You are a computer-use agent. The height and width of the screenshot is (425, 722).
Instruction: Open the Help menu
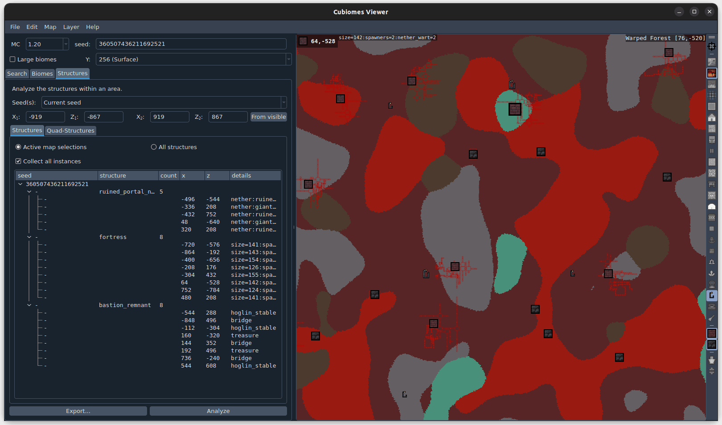click(93, 27)
